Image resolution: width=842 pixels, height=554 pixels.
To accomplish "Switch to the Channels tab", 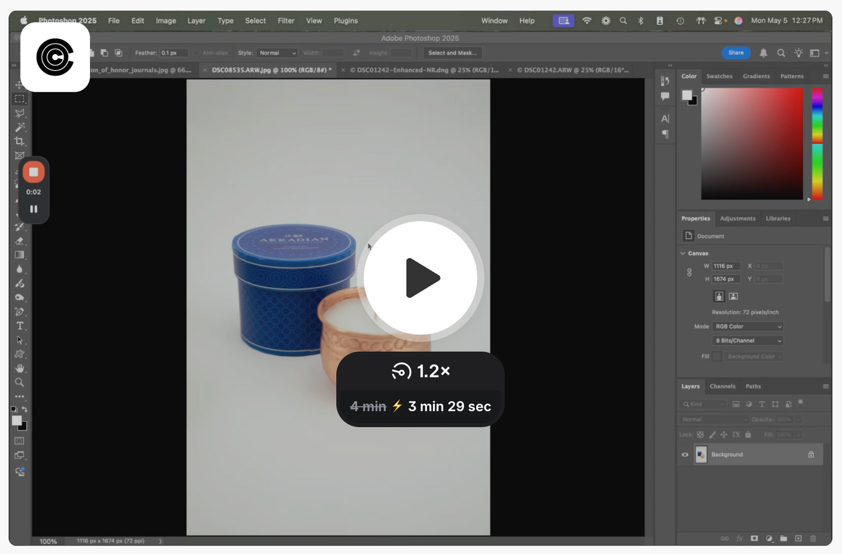I will (723, 386).
